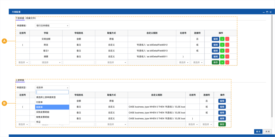Click red minus button beside upper 保存
This screenshot has width=275, height=137.
(x=227, y=62)
